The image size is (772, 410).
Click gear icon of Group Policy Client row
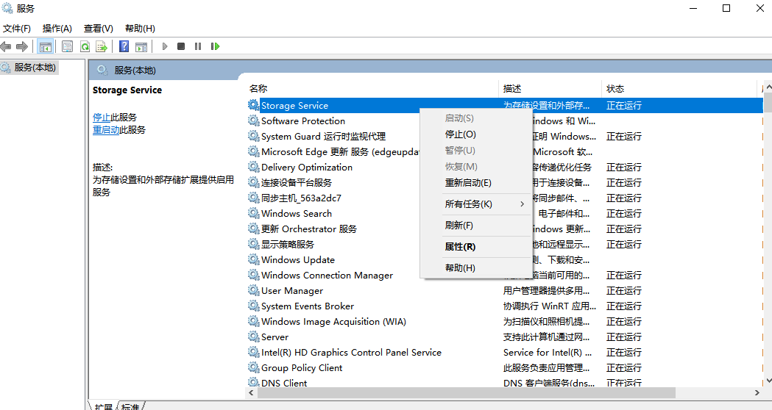tap(254, 367)
